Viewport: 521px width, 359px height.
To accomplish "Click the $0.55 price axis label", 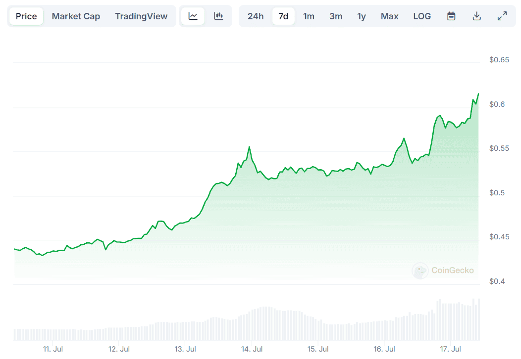I will [500, 148].
